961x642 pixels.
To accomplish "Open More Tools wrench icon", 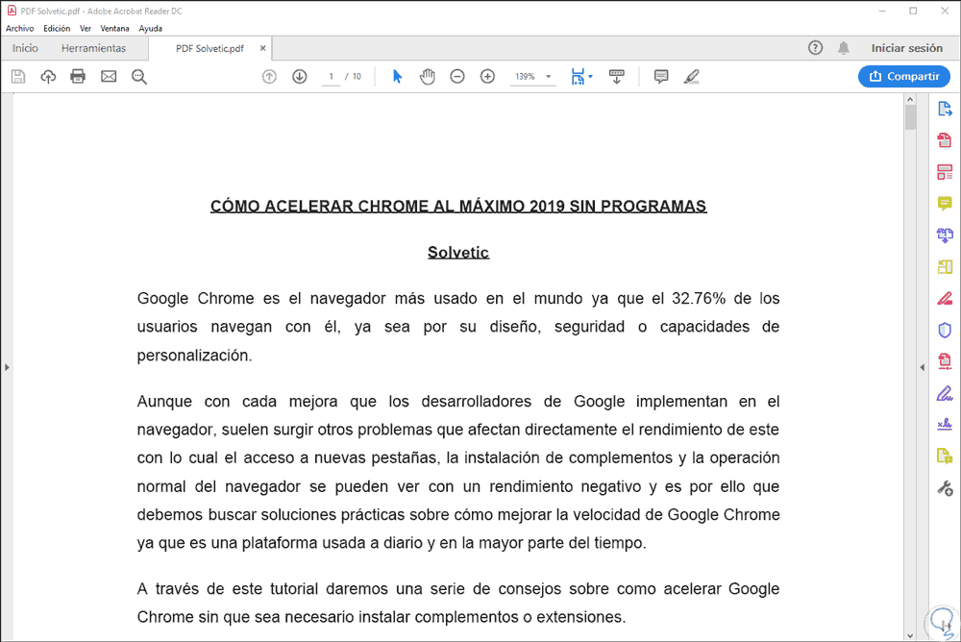I will click(x=945, y=488).
